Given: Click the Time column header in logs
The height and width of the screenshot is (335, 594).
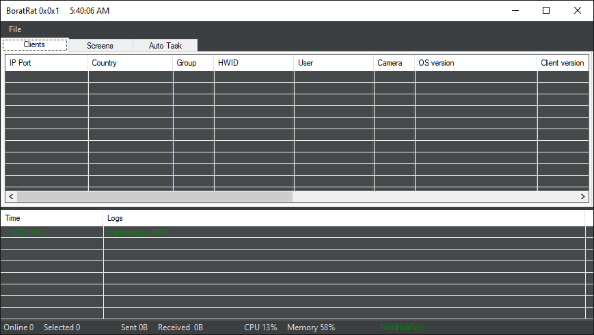Looking at the screenshot, I should click(x=51, y=218).
